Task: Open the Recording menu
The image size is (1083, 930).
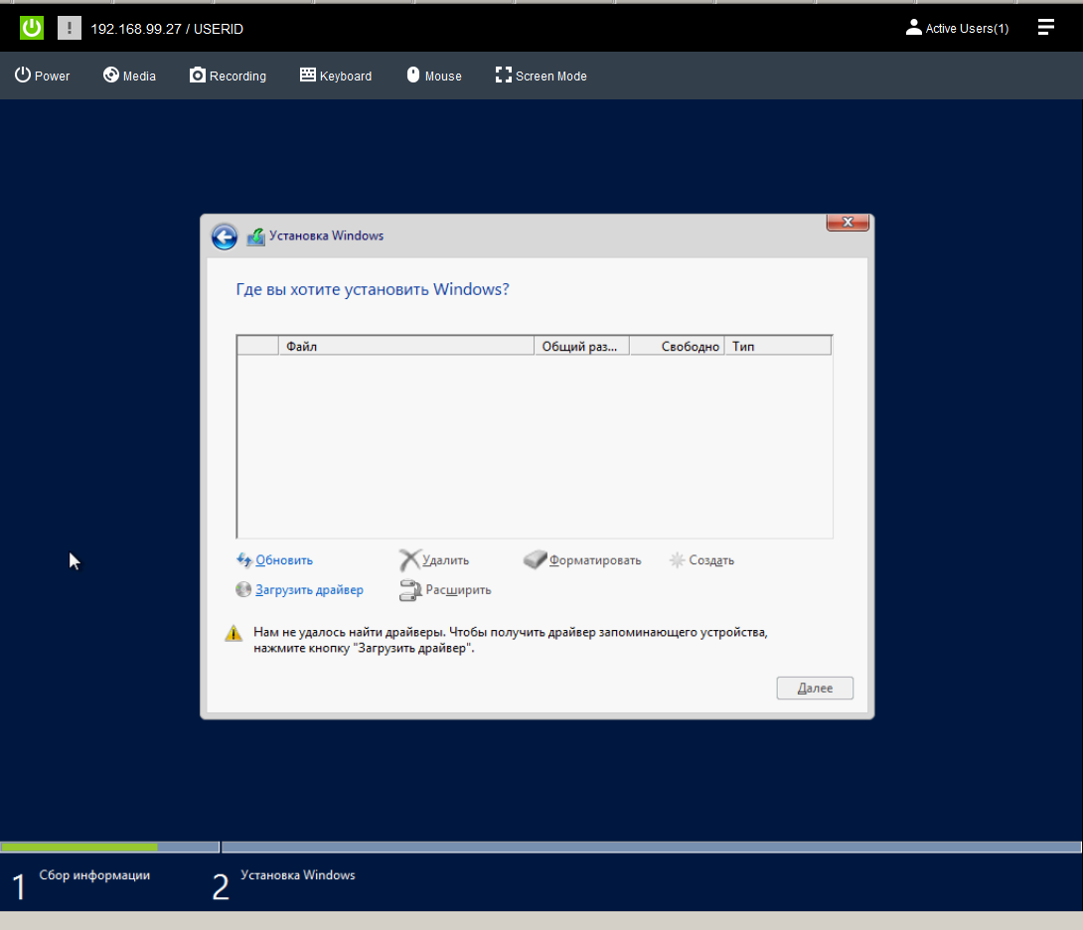Action: tap(228, 76)
